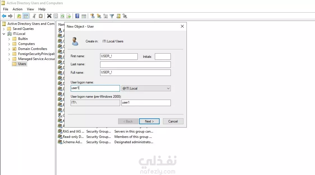The height and width of the screenshot is (175, 315).
Task: Click the filter funnel toolbar icon
Action: tap(112, 16)
